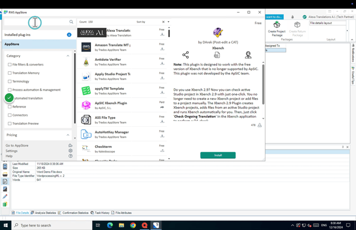The width and height of the screenshot is (356, 230).
Task: Switch to the File Attributes tab
Action: 121,213
